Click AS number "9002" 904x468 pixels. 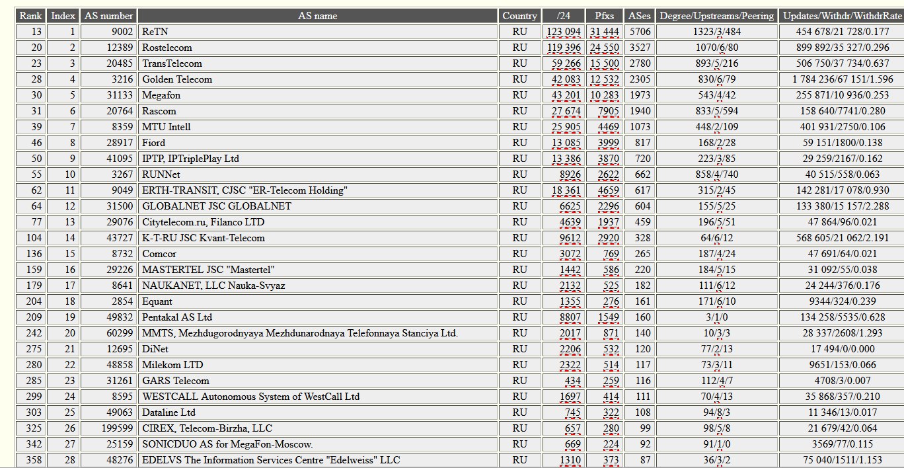click(123, 32)
